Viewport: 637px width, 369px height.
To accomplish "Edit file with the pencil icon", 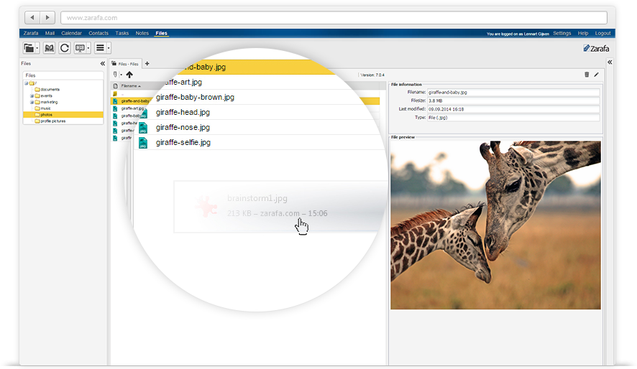I will tap(596, 75).
